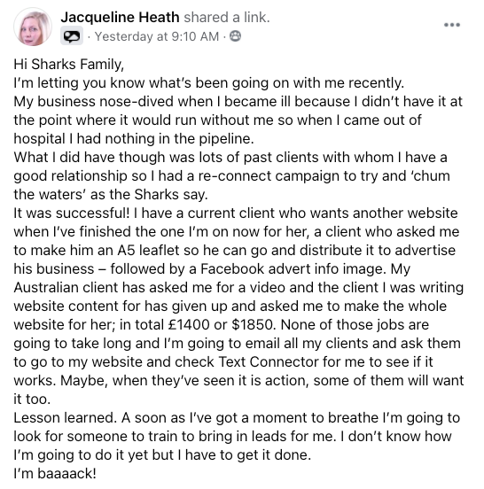
Task: Click the "Yesterday at 9:10 AM" timestamp
Action: click(157, 36)
